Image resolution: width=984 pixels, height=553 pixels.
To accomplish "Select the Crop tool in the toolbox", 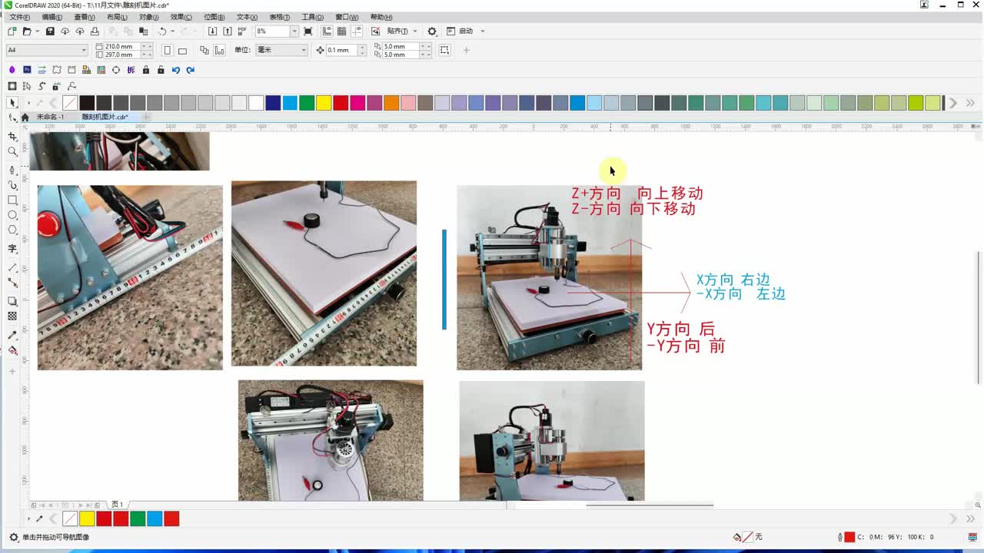I will [x=12, y=136].
